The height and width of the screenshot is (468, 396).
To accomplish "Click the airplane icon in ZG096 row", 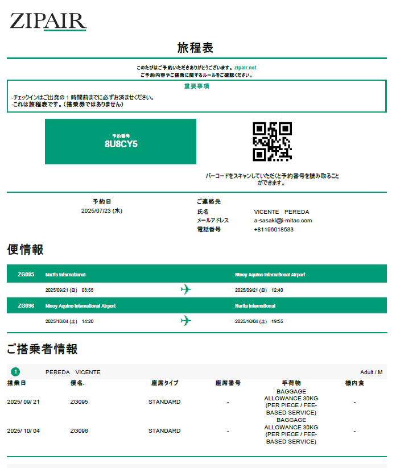I will (x=185, y=321).
